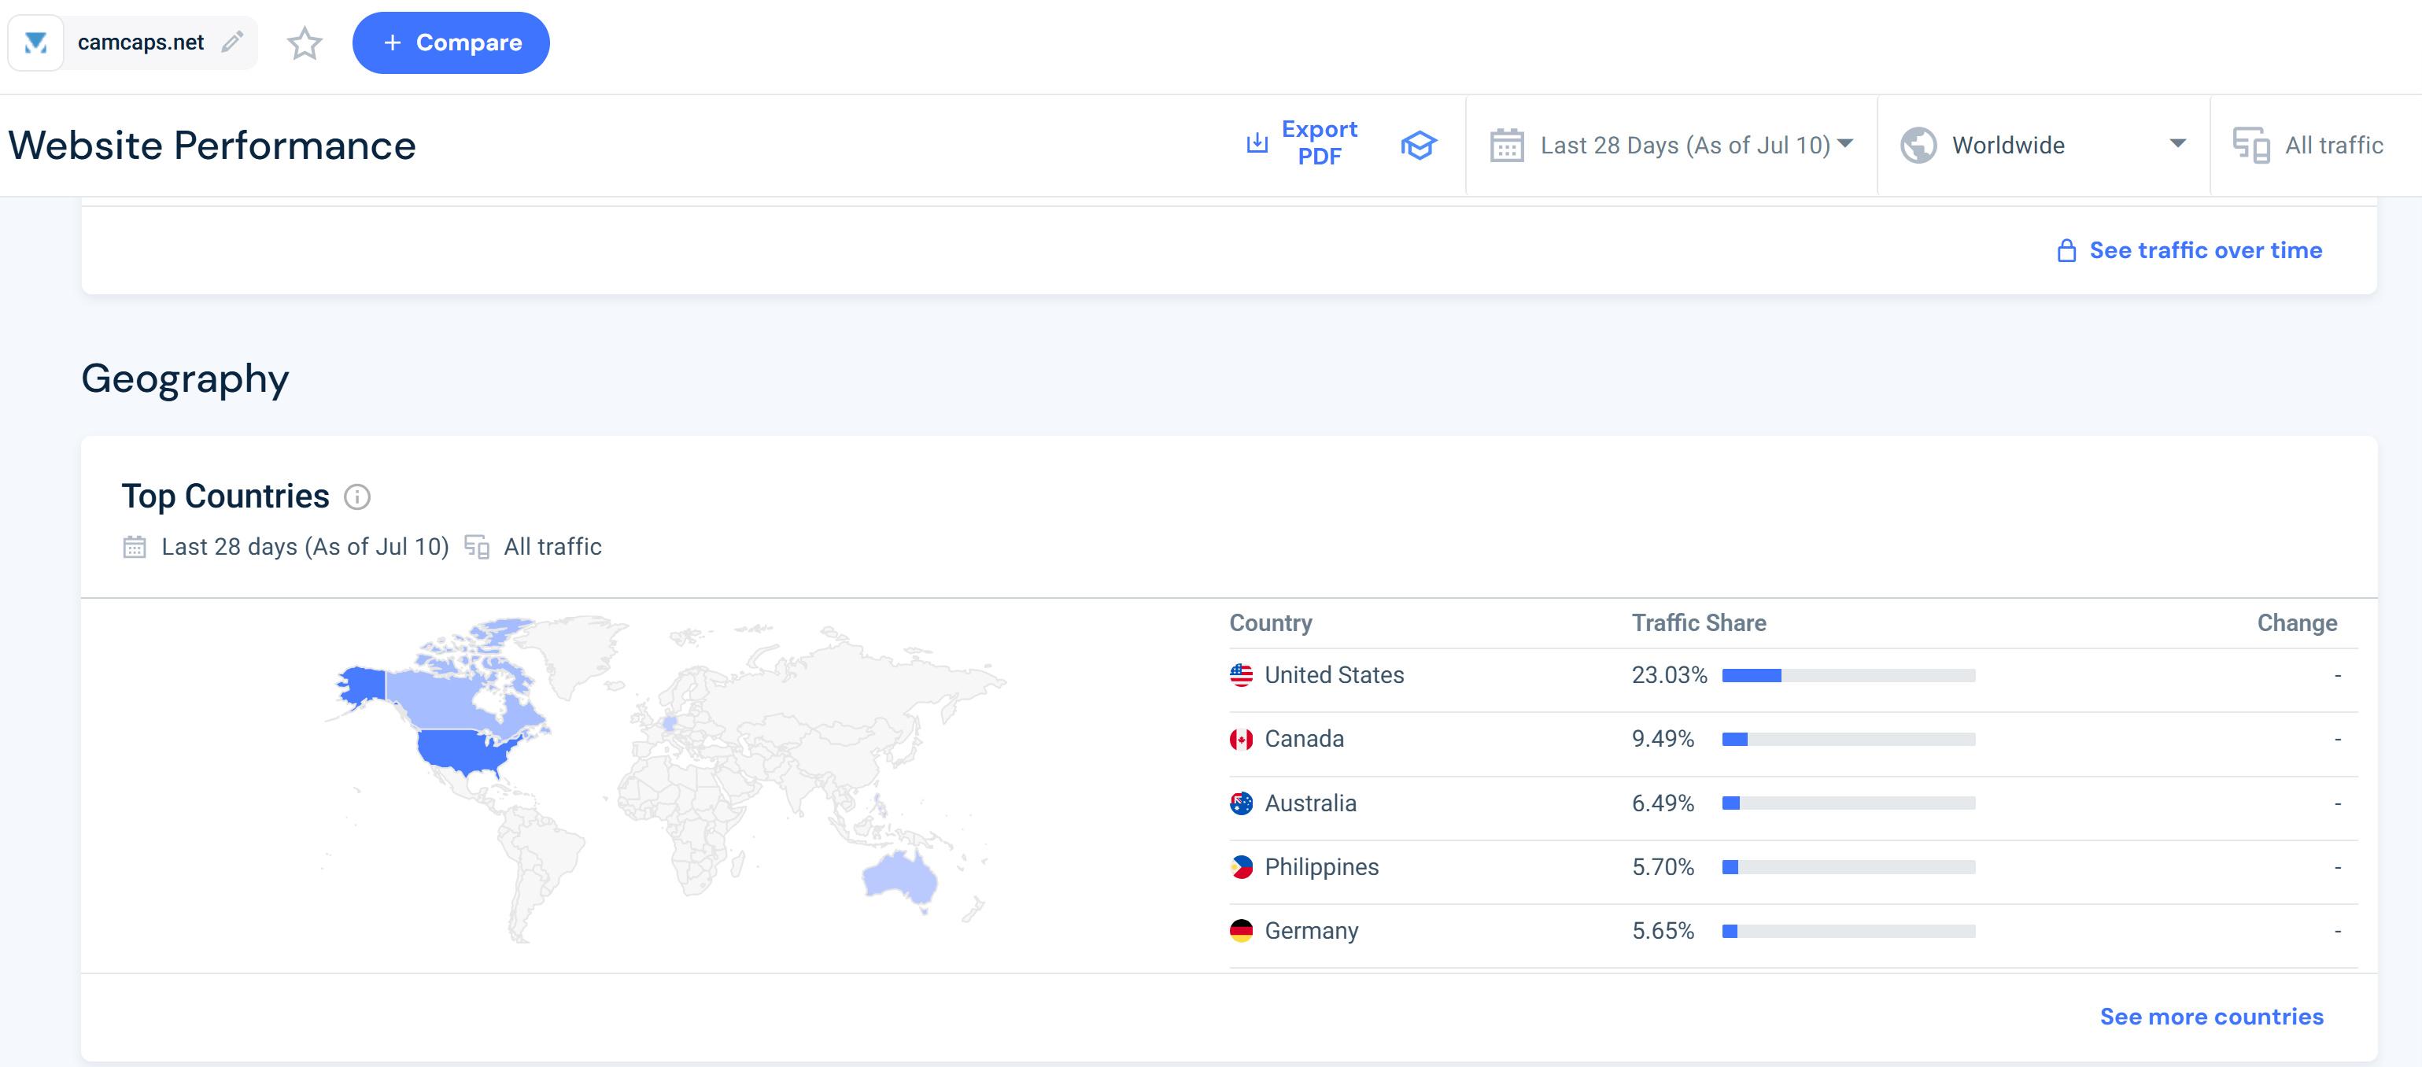Click the locked See traffic over time link

2205,250
